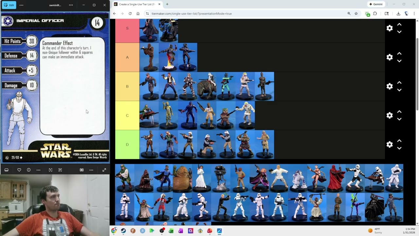Open the B tier settings gear
This screenshot has width=419, height=236.
tap(390, 86)
